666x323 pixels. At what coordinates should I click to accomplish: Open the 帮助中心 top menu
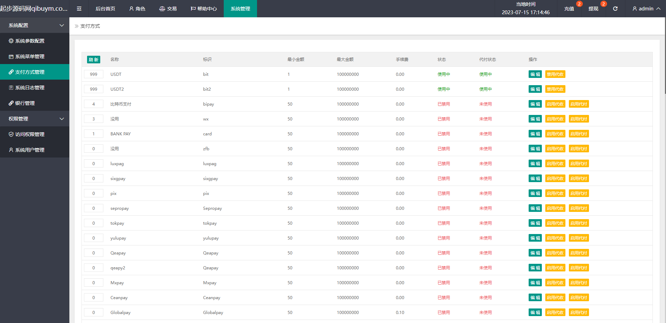[x=204, y=9]
